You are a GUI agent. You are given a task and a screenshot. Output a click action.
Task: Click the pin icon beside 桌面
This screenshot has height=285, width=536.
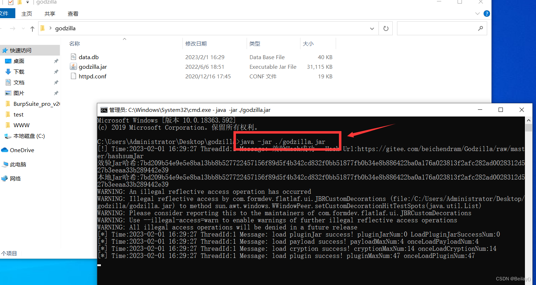tap(56, 61)
